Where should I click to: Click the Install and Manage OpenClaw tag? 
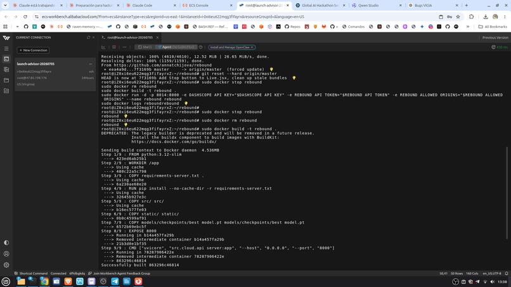pos(230,48)
